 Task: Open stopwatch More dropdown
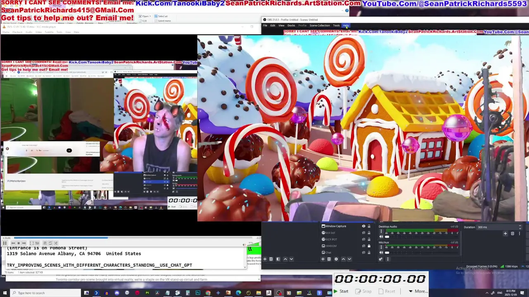418,291
